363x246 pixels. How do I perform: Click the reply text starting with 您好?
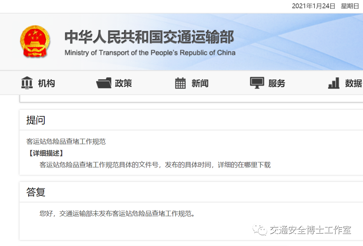117,214
